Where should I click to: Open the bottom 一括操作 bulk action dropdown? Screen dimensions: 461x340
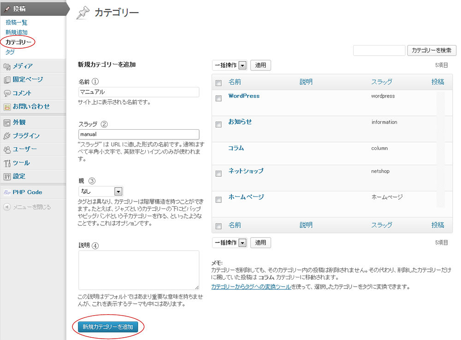point(230,242)
